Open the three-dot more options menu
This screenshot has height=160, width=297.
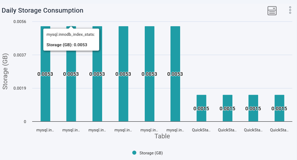(x=290, y=10)
